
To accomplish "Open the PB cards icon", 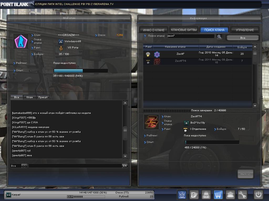I will pos(194,194).
